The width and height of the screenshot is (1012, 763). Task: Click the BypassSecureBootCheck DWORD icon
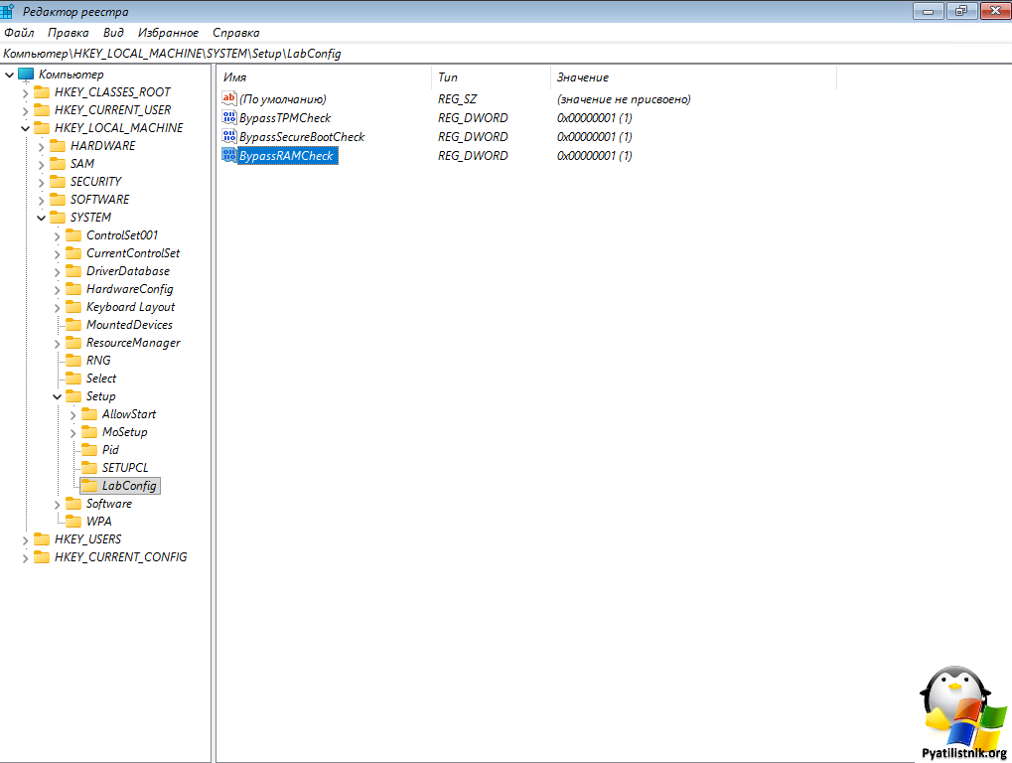click(x=229, y=137)
